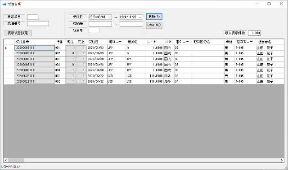Click the 担当者名 column header
Screen dimensions: 288x170
(270, 42)
